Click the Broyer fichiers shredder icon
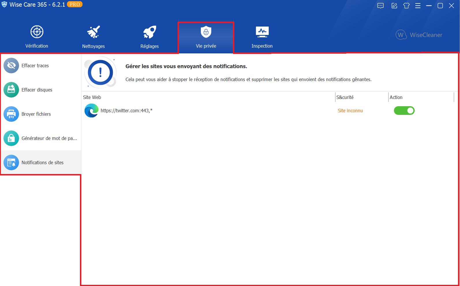460x286 pixels. [x=11, y=114]
